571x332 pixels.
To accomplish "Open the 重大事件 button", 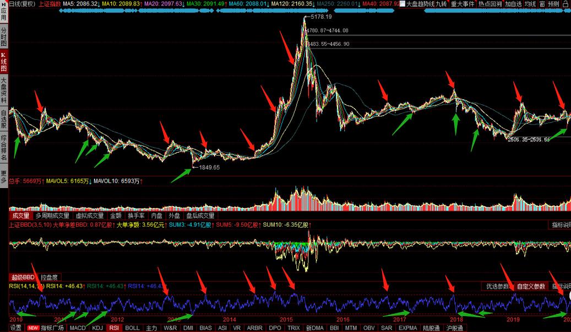I will point(463,4).
